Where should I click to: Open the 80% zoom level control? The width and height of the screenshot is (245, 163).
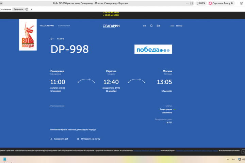point(201,3)
